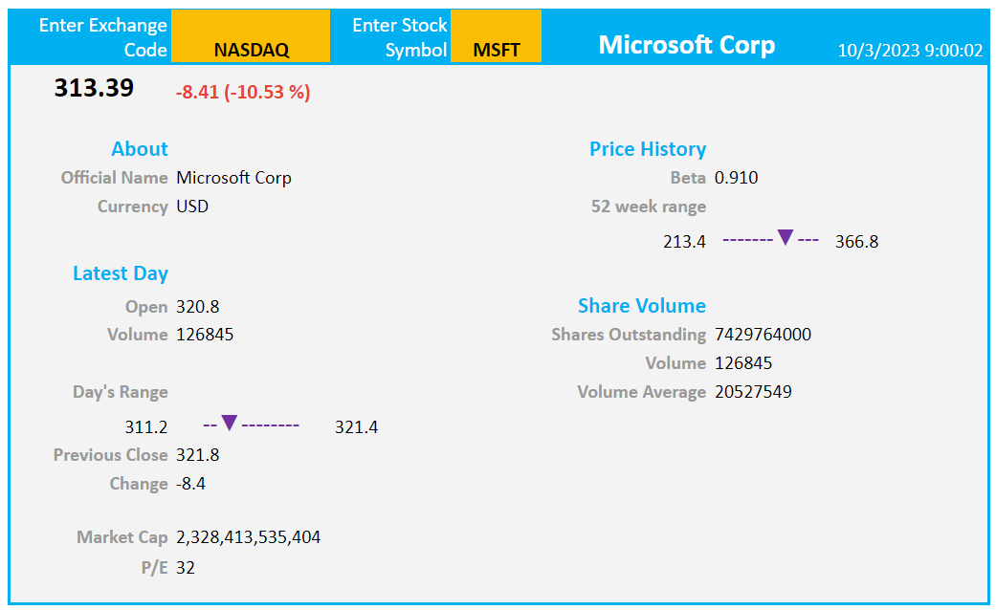The height and width of the screenshot is (610, 996).
Task: Click the P/E value 32
Action: pos(186,568)
